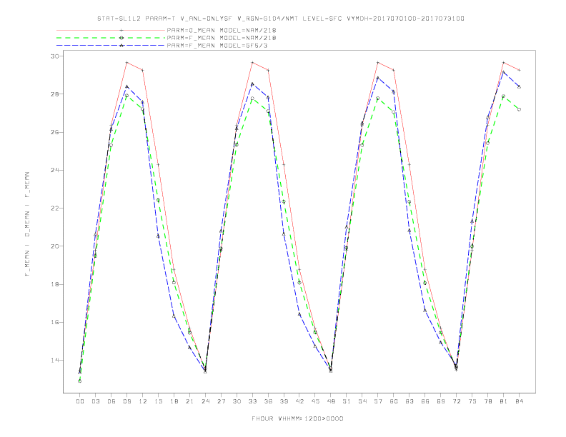The height and width of the screenshot is (437, 566).
Task: Click x-axis forecast hour label 78
Action: pos(487,401)
